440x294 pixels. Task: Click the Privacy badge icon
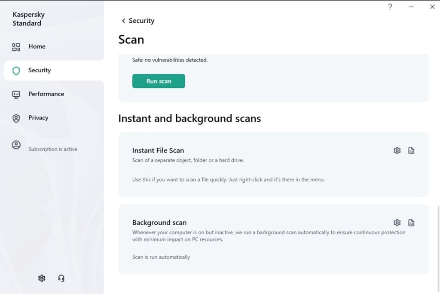pyautogui.click(x=16, y=118)
